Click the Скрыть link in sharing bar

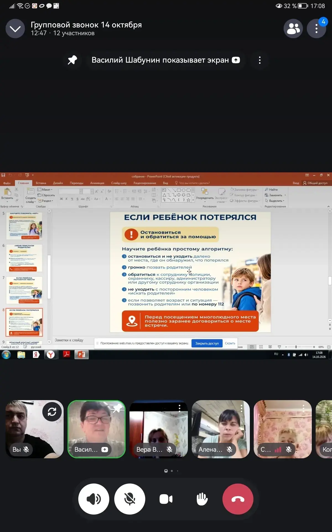click(x=230, y=343)
